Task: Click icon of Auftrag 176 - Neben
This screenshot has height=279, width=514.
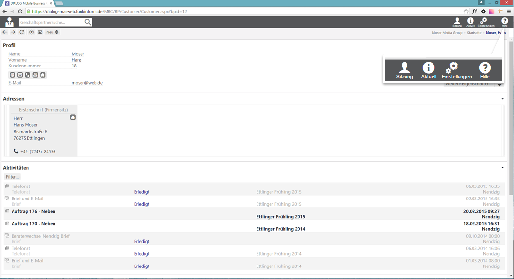Action: tap(7, 211)
